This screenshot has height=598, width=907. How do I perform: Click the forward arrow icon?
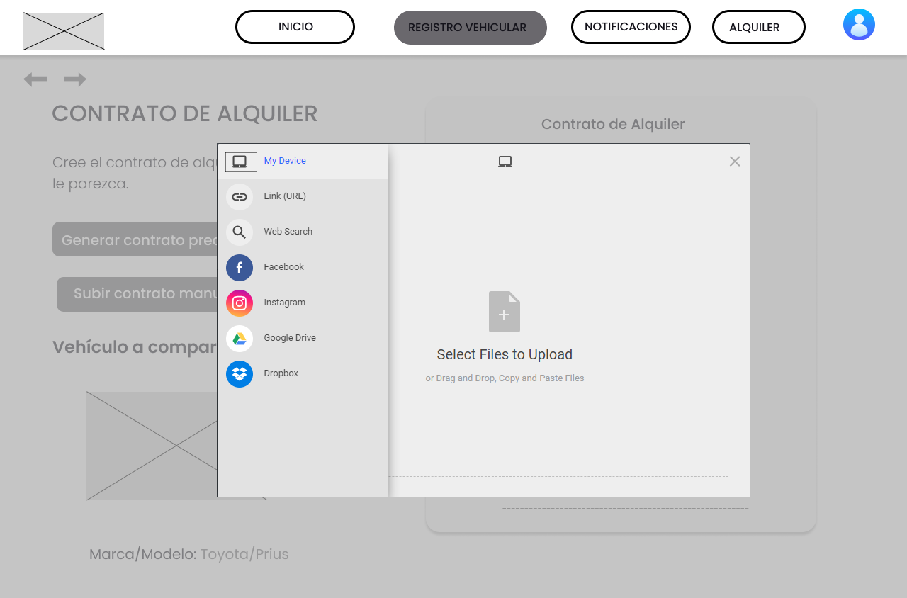[75, 79]
